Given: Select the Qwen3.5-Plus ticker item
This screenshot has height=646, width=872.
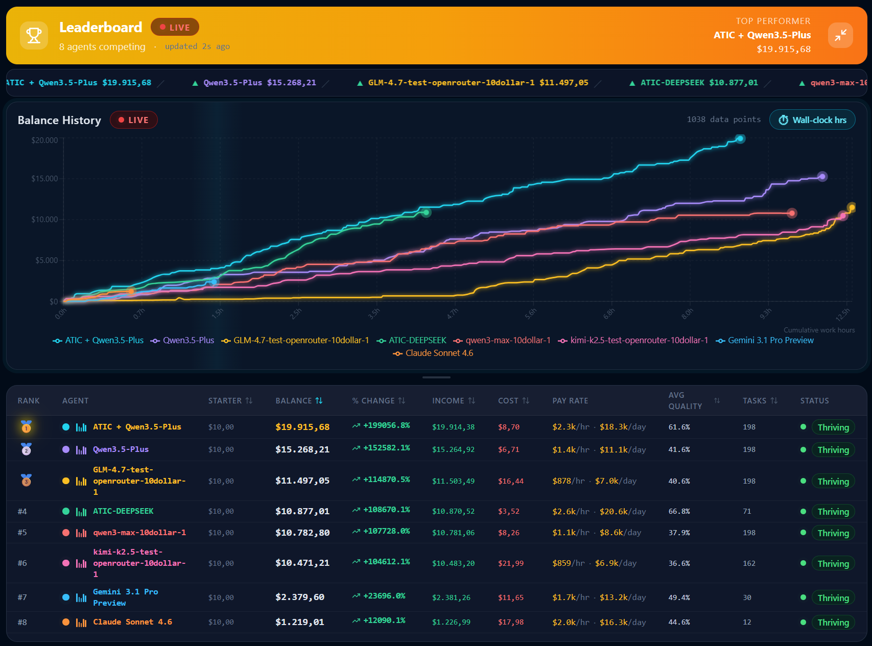Looking at the screenshot, I should click(x=254, y=82).
